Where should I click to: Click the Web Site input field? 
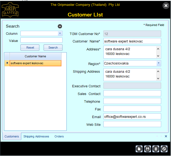132,124
